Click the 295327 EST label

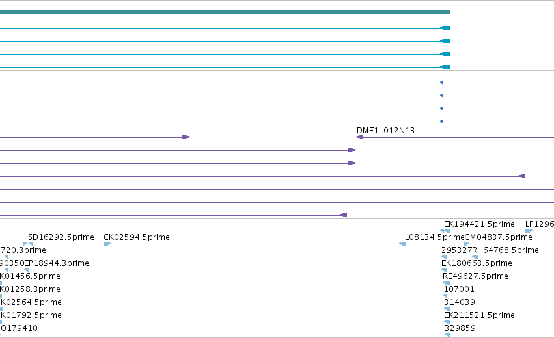pos(457,250)
